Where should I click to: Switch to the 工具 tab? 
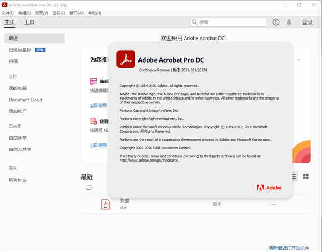29,22
